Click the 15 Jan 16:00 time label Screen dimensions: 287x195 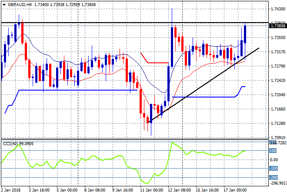pos(207,190)
